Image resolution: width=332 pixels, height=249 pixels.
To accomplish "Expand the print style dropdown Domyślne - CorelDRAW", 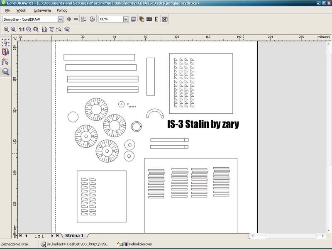I will [61, 19].
